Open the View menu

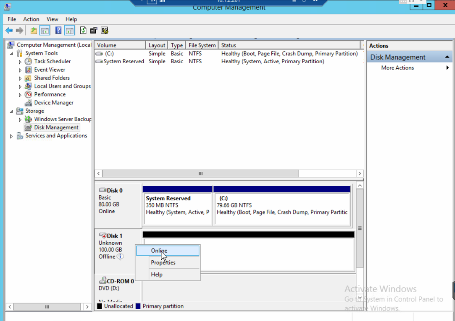click(52, 19)
